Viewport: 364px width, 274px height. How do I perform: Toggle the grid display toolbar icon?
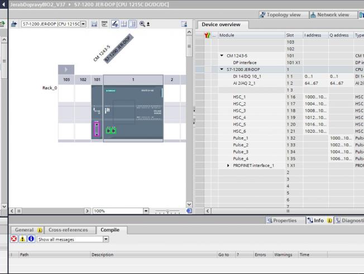tap(124, 24)
